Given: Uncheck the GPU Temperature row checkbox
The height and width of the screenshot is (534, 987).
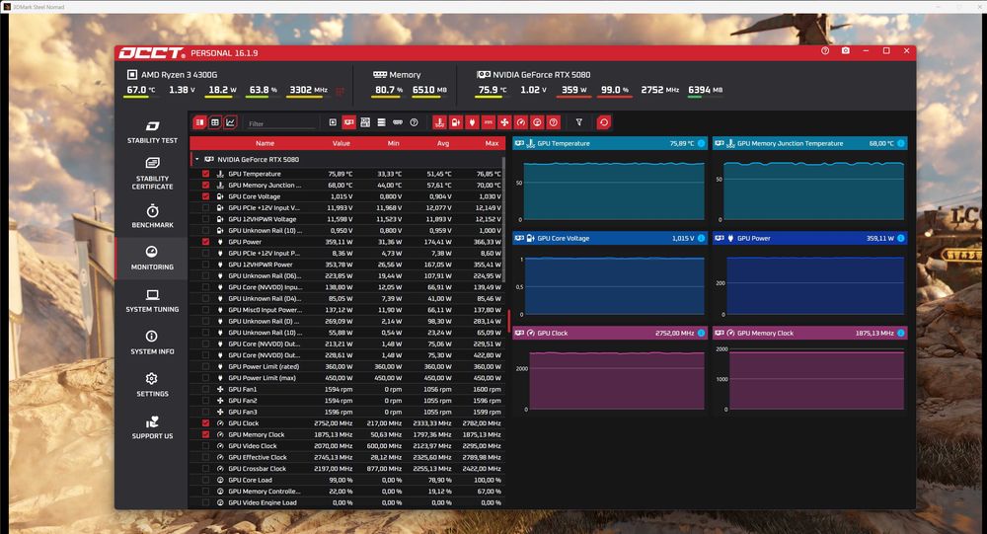Looking at the screenshot, I should [x=206, y=174].
